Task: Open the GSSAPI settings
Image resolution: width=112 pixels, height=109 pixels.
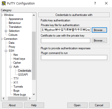Action: point(23,75)
